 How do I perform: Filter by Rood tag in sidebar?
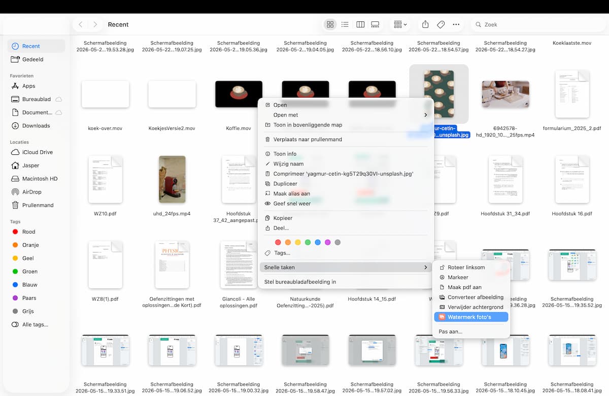coord(36,232)
